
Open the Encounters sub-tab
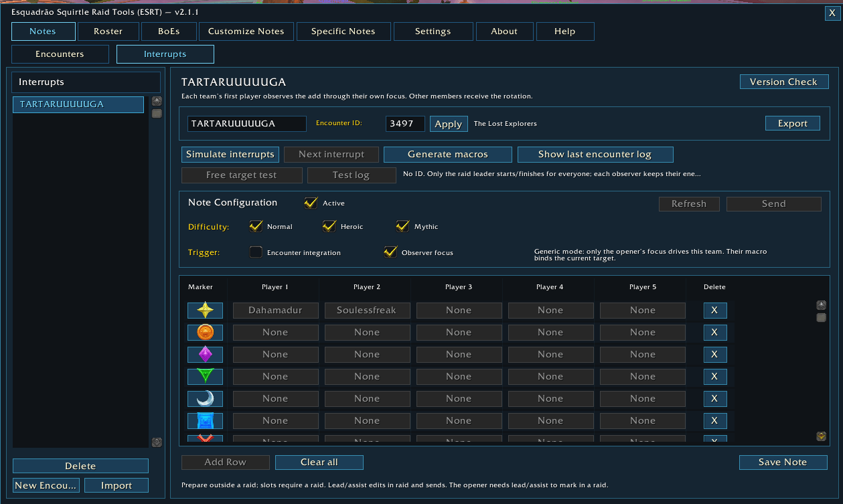coord(60,54)
